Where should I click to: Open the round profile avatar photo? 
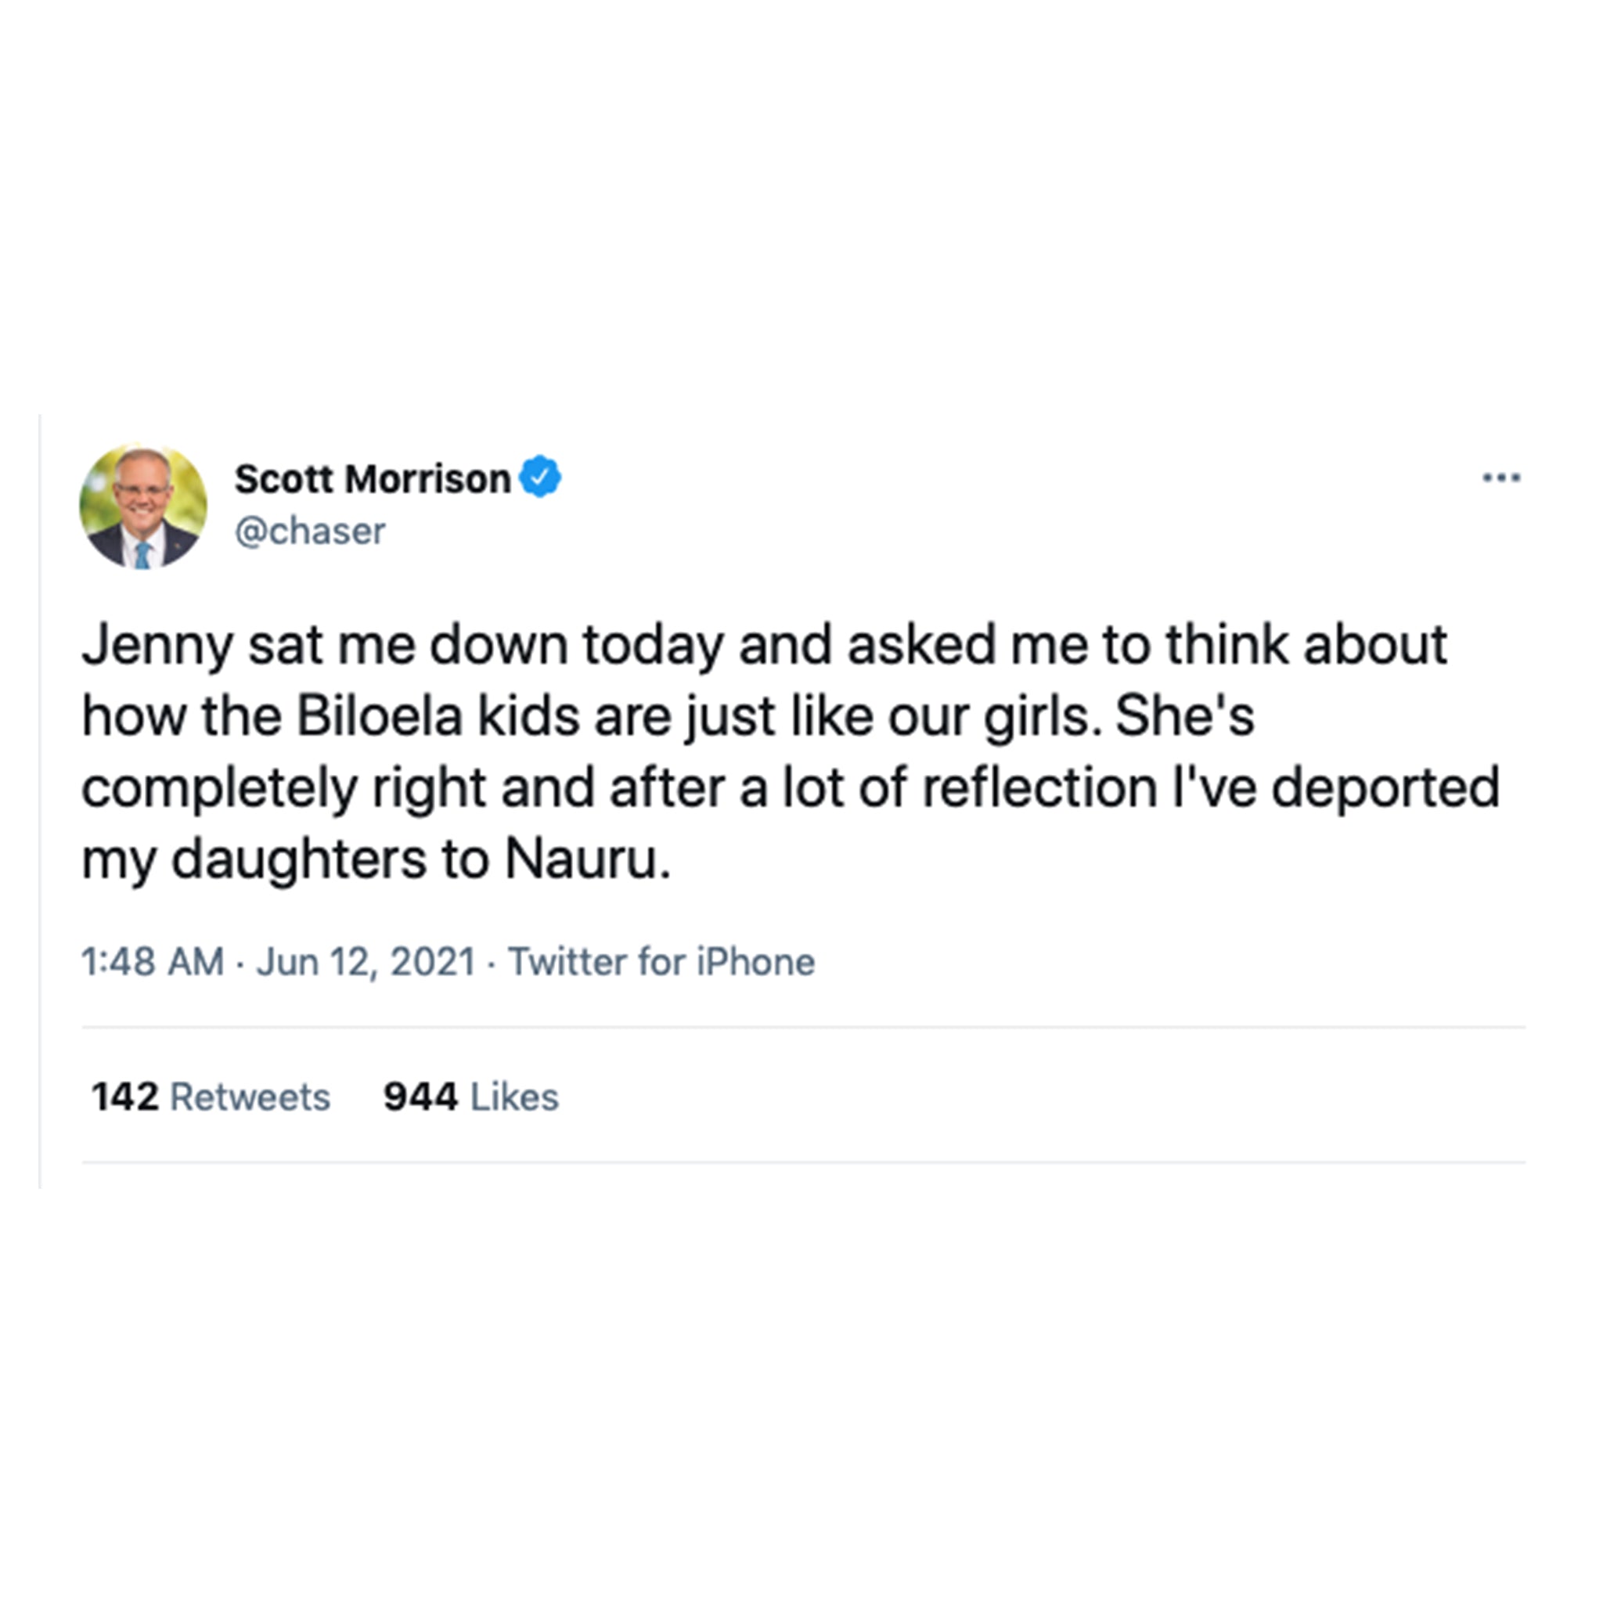click(x=142, y=506)
